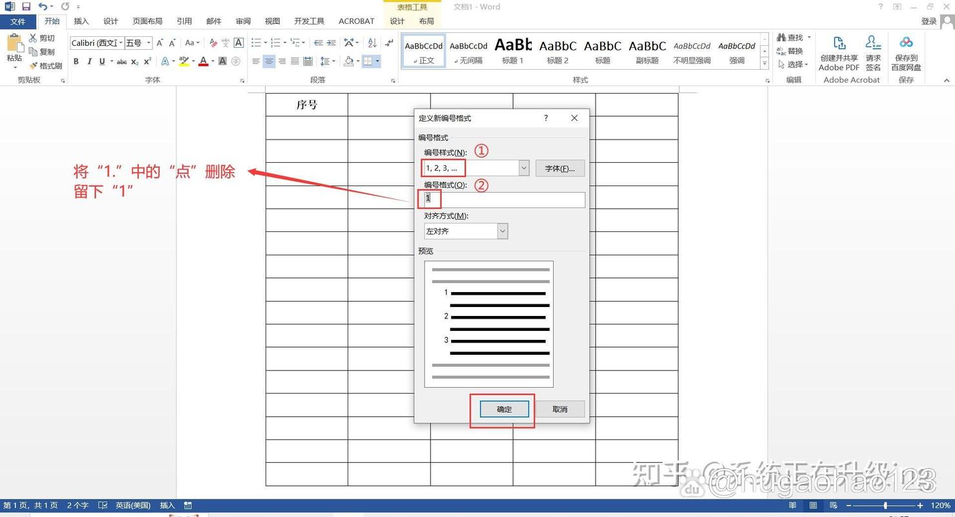
Task: Expand the borders dropdown arrow
Action: 377,61
